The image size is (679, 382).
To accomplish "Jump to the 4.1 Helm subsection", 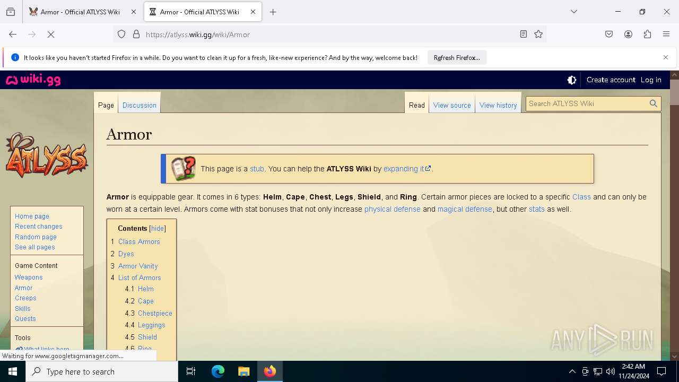I will click(x=146, y=289).
